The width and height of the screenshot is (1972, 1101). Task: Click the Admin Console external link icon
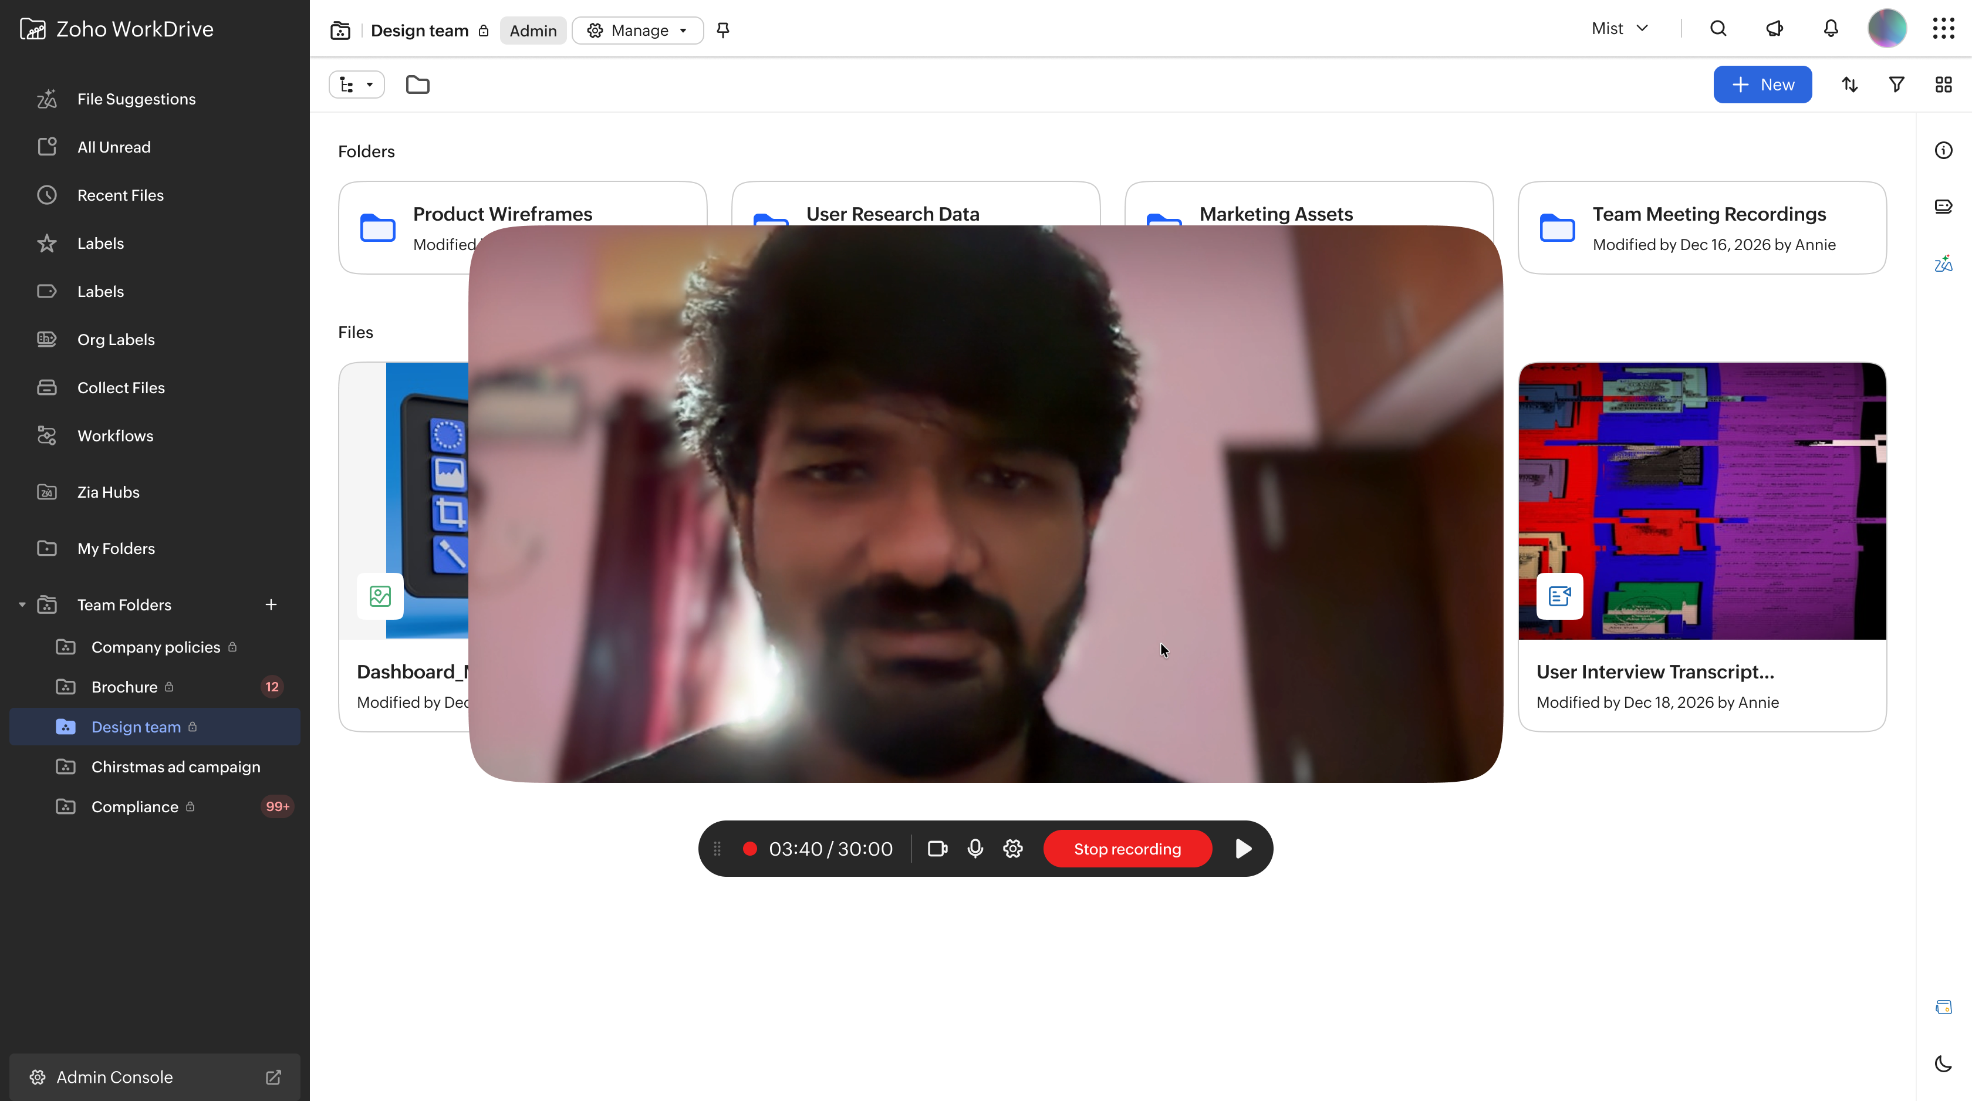(x=273, y=1078)
